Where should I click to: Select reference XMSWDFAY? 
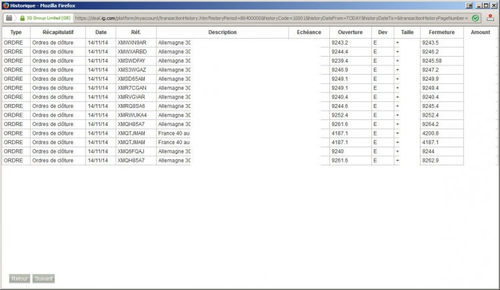tap(131, 61)
